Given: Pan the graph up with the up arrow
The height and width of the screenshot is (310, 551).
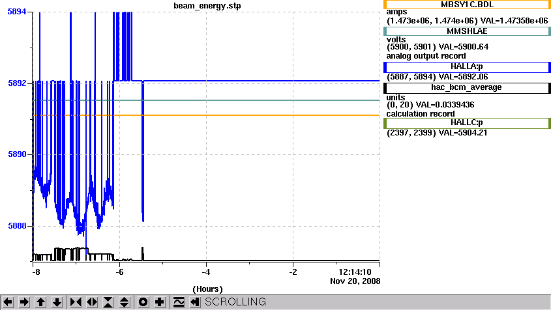Looking at the screenshot, I should click(x=41, y=302).
